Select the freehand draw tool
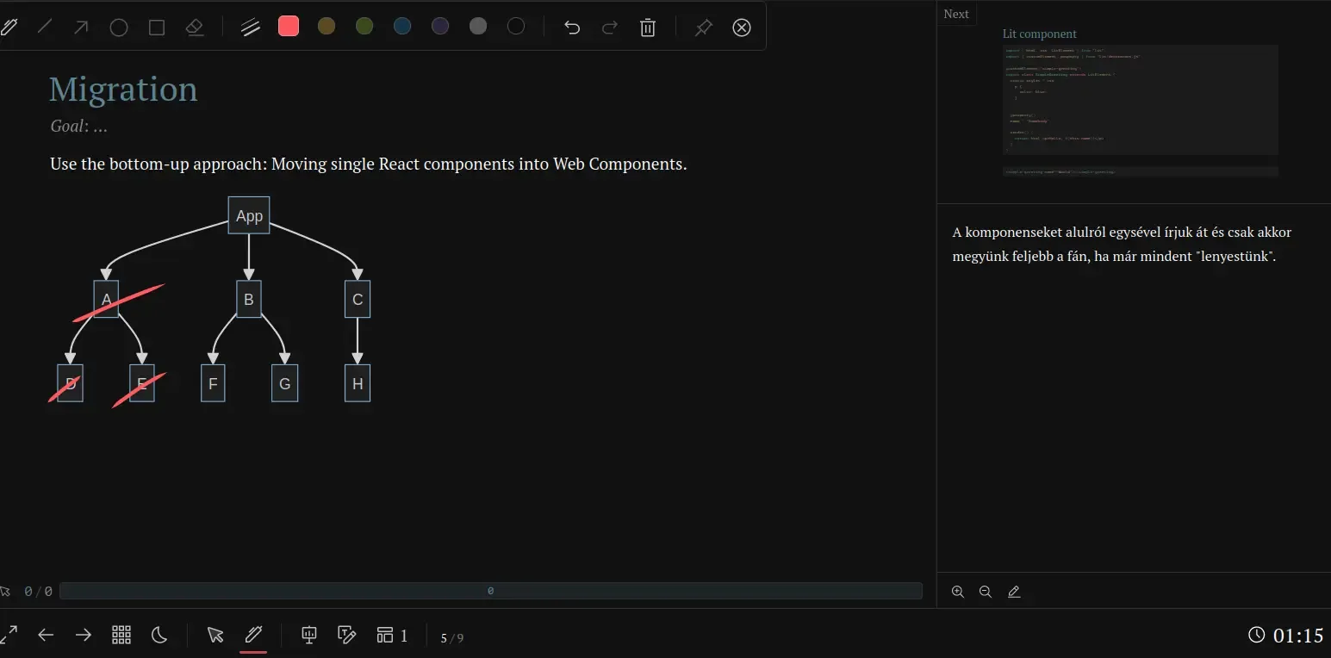 click(x=10, y=27)
